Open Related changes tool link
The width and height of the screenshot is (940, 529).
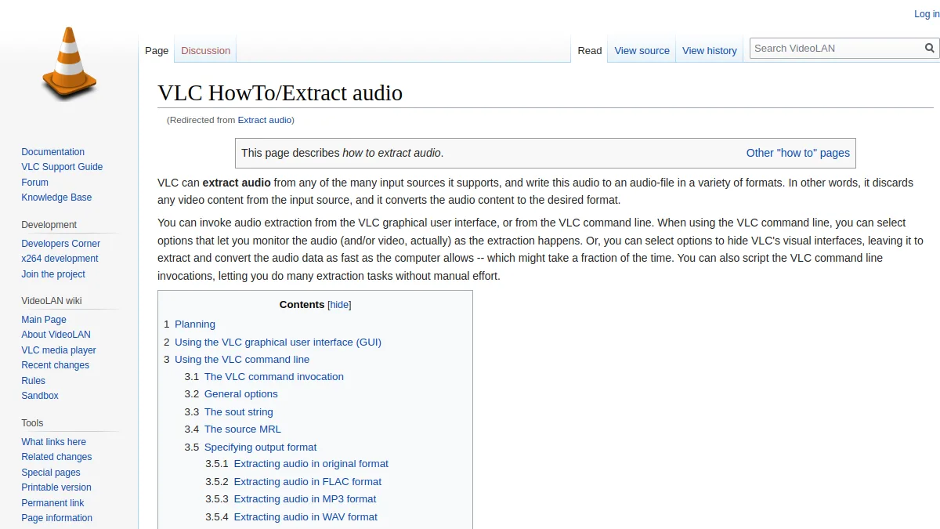click(x=56, y=457)
